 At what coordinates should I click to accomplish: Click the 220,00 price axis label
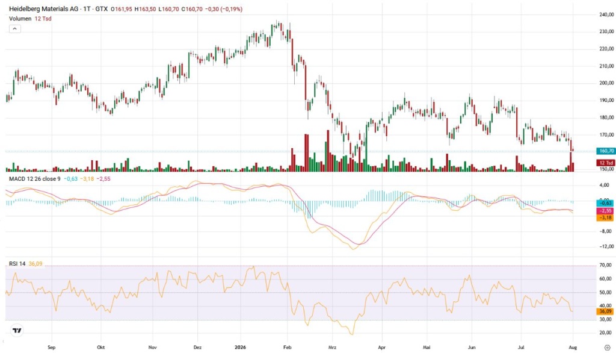tap(606, 49)
